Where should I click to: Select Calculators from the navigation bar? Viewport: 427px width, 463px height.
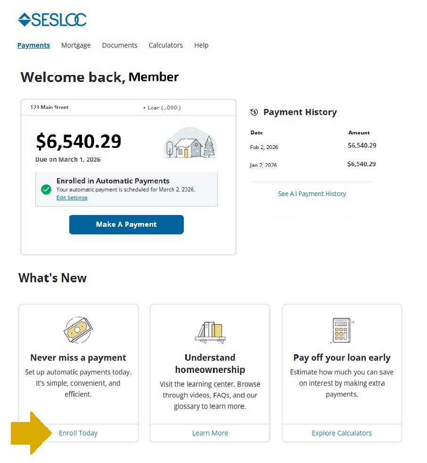[x=165, y=45]
